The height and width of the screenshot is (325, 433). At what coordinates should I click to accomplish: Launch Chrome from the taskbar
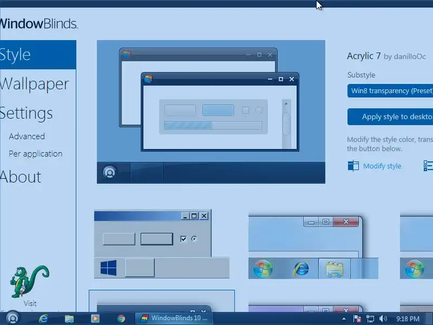(121, 318)
